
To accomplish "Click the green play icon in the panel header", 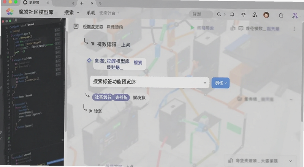I will coord(192,28).
